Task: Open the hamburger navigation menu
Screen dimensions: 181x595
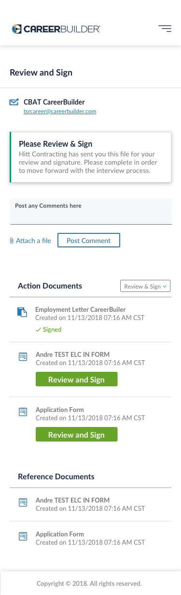Action: [x=165, y=29]
